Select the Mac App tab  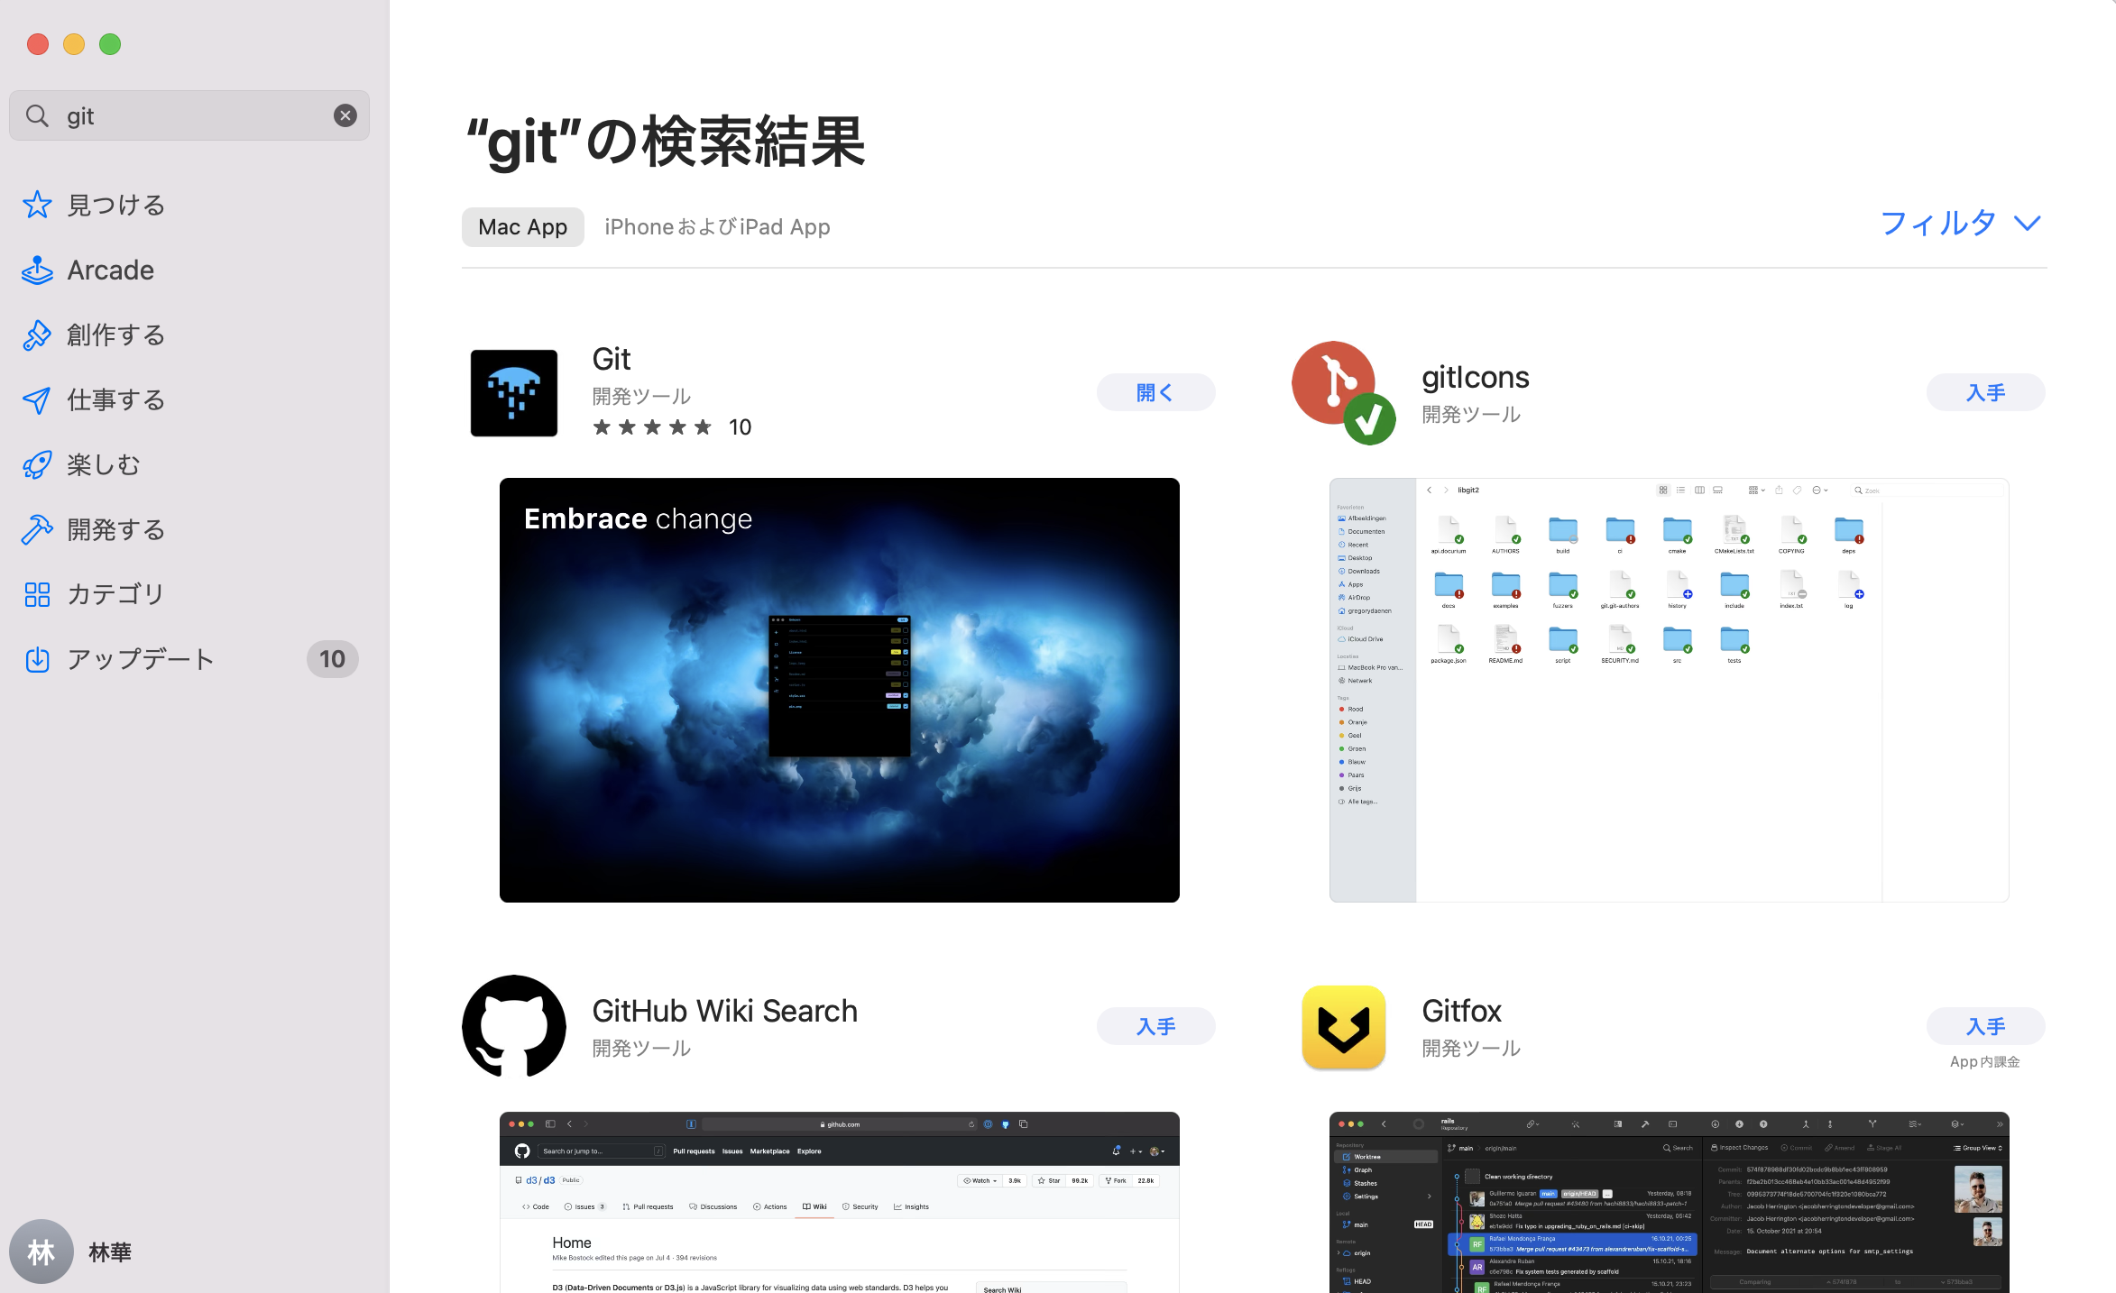click(x=523, y=227)
